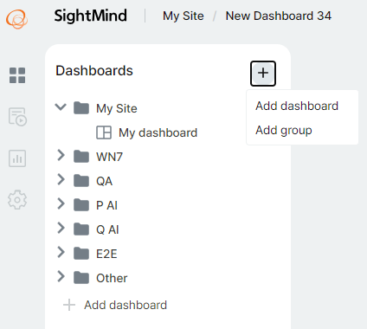
Task: Click the SightMind orange logo icon
Action: (x=17, y=19)
